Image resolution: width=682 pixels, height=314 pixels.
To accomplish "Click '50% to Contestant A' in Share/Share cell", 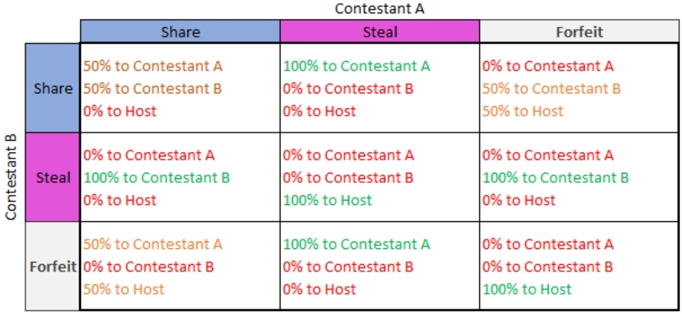I will pos(153,66).
